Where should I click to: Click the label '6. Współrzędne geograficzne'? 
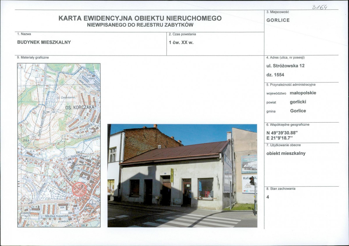click(288, 125)
